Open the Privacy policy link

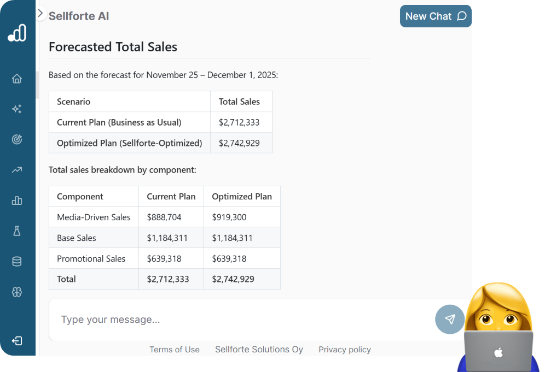coord(345,350)
